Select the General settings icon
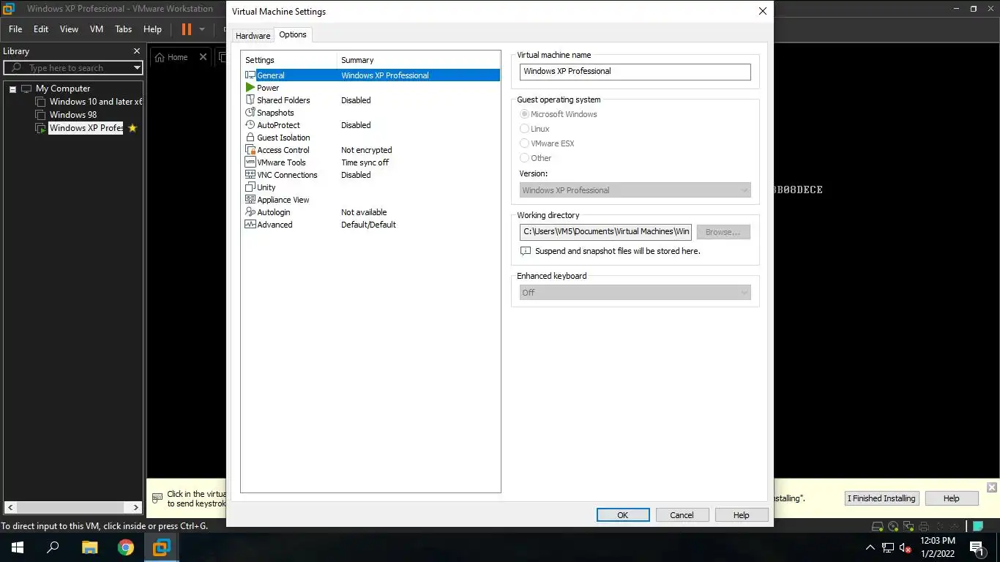The image size is (1000, 562). pyautogui.click(x=250, y=75)
